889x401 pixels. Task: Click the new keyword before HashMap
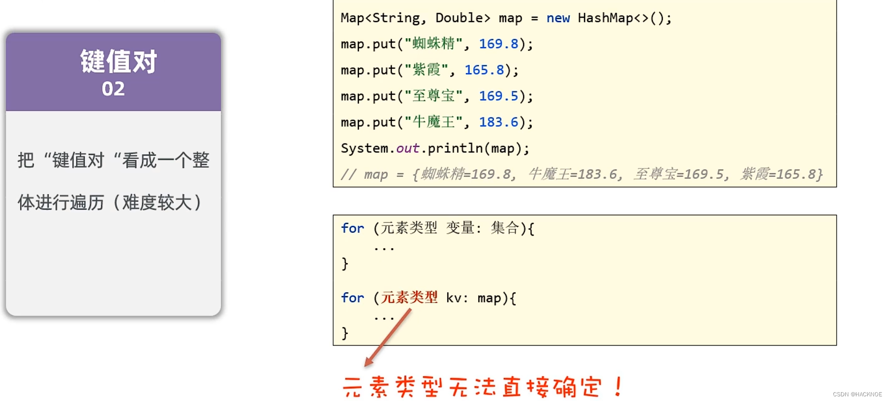pos(558,19)
